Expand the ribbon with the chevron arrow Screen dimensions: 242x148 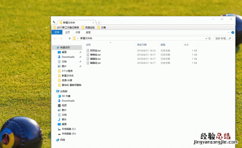point(229,32)
